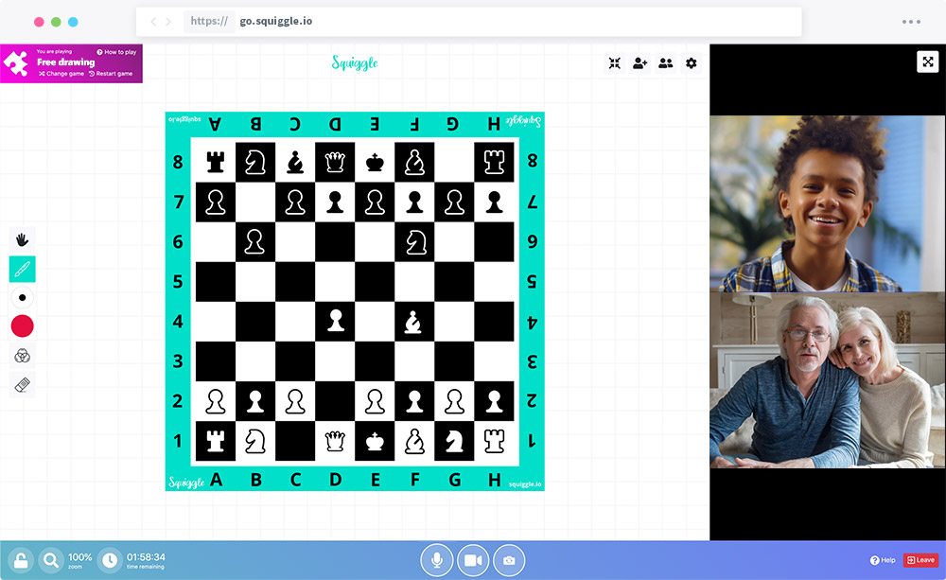Select the hand pan tool
The height and width of the screenshot is (580, 946).
(x=23, y=240)
